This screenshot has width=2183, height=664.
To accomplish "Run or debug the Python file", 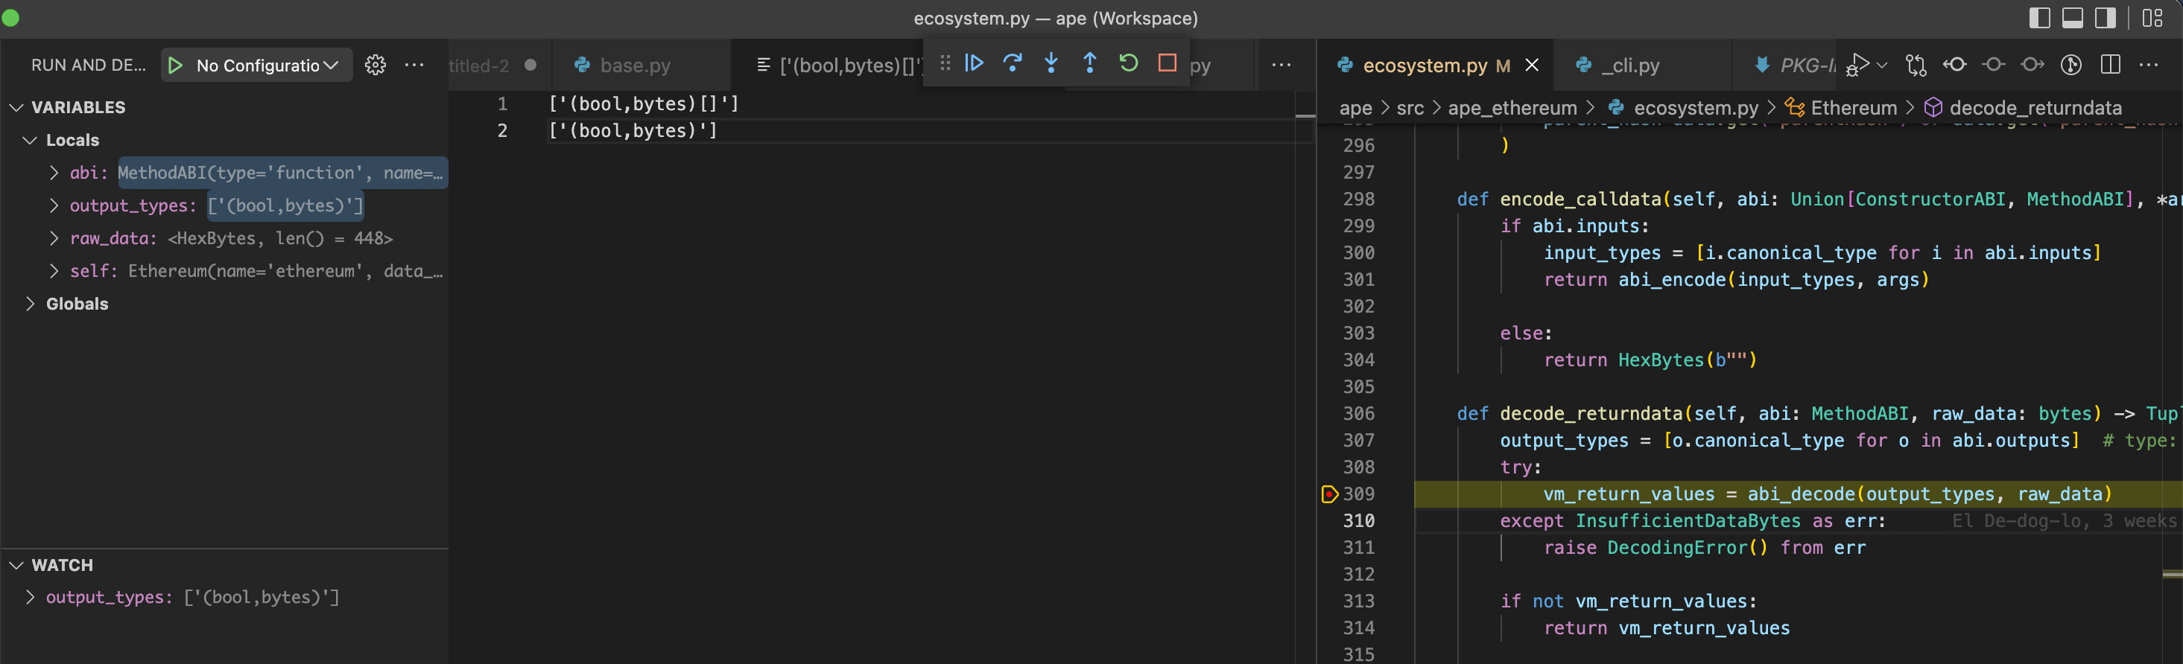I will pos(1857,66).
